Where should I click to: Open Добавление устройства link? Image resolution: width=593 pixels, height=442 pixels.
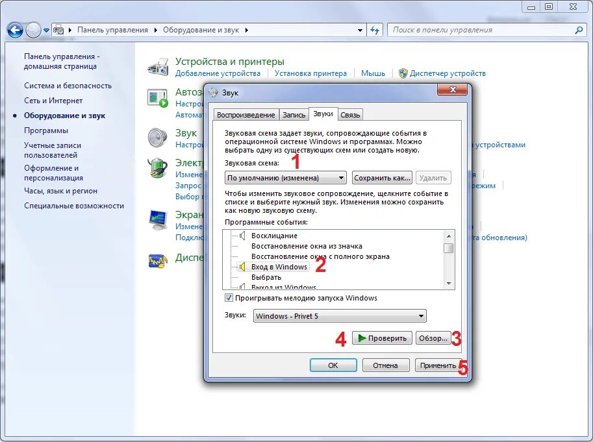click(x=218, y=73)
